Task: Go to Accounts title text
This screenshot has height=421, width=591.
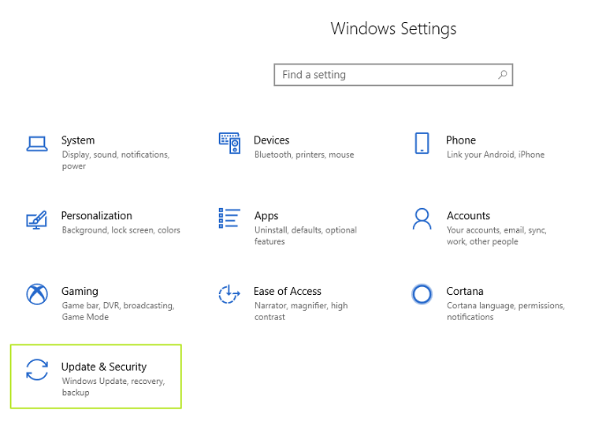Action: (x=468, y=216)
